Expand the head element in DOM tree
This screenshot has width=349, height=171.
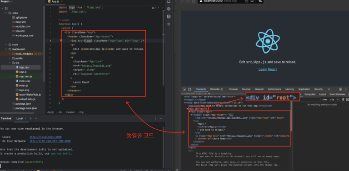coord(185,100)
